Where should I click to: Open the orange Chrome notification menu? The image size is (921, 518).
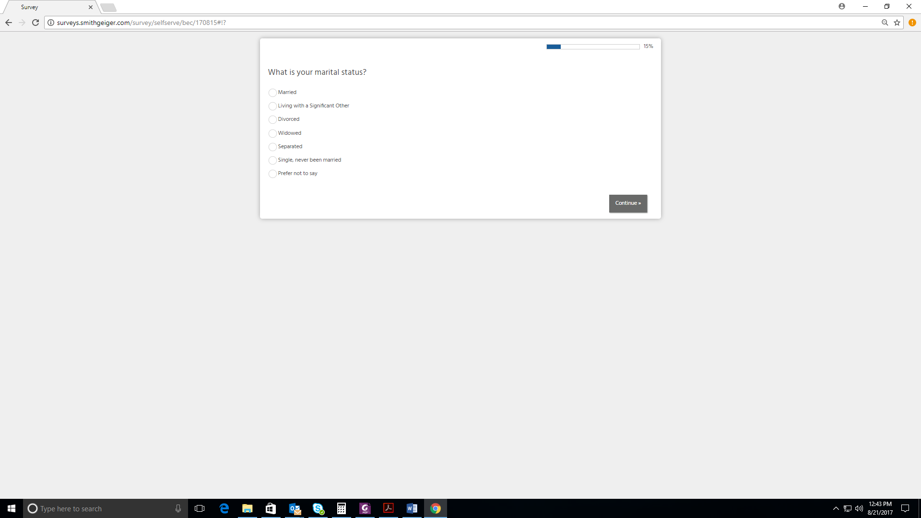point(912,23)
